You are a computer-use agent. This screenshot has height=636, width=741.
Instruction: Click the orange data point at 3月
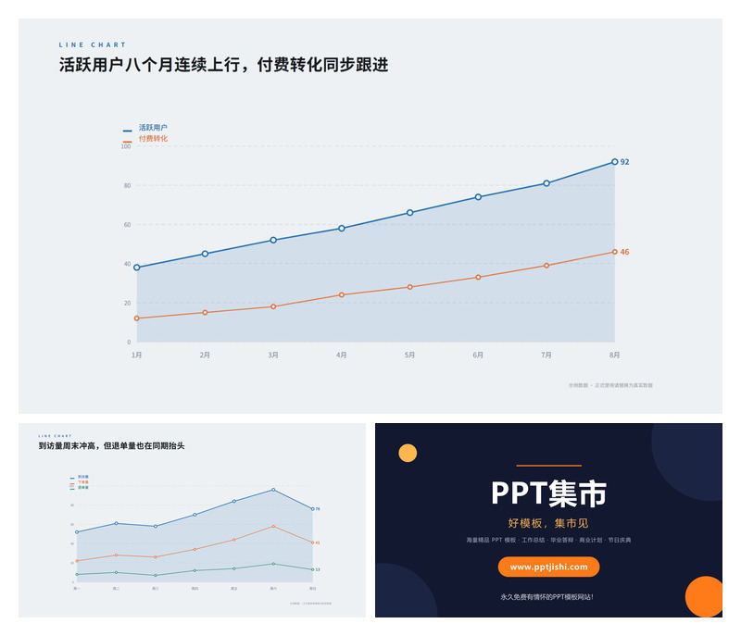273,306
